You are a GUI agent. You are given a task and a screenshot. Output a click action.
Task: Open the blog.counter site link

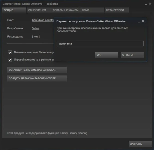click(43, 20)
